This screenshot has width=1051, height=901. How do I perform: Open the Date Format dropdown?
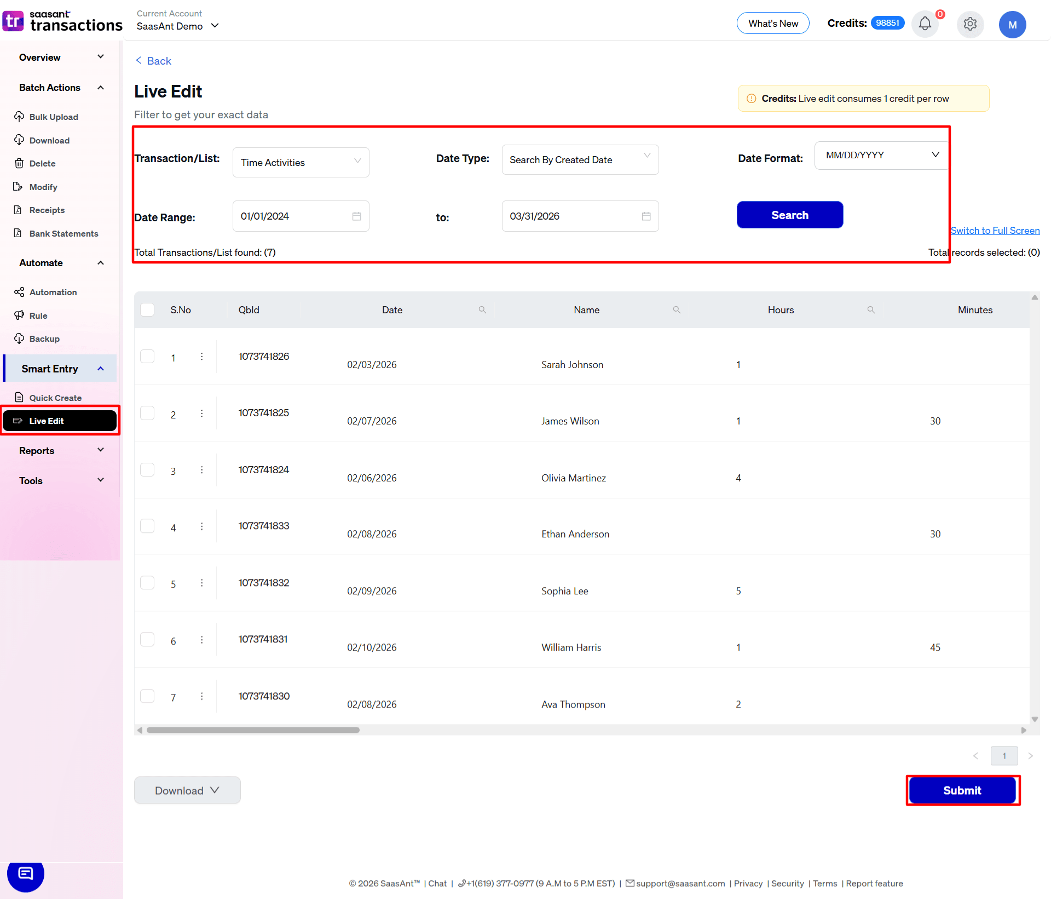click(x=880, y=155)
